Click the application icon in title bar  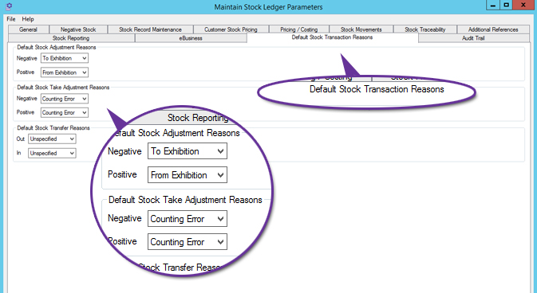pyautogui.click(x=10, y=6)
